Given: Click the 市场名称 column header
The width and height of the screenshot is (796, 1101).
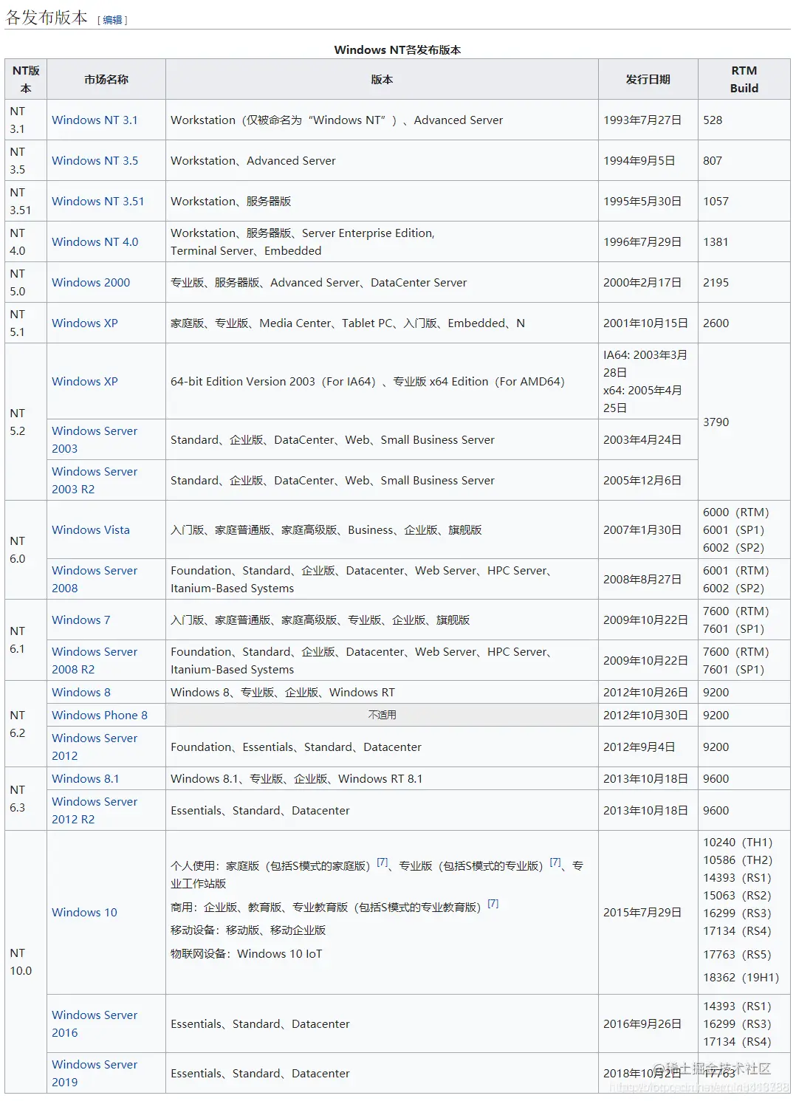Looking at the screenshot, I should click(106, 79).
